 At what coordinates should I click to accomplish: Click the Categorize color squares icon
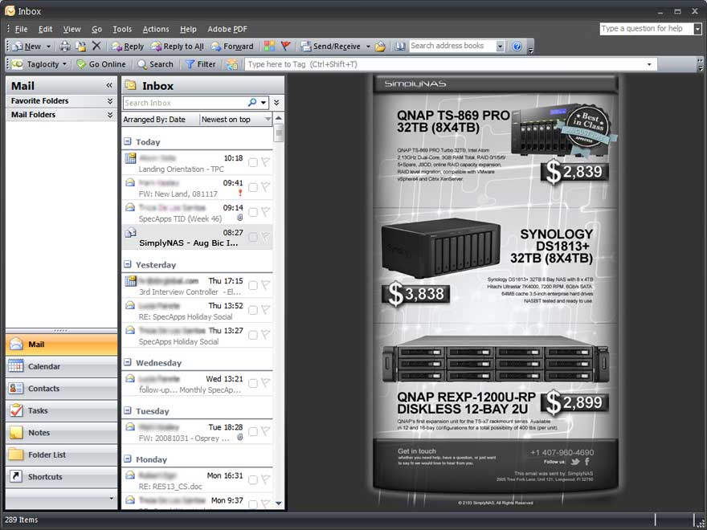[x=270, y=47]
